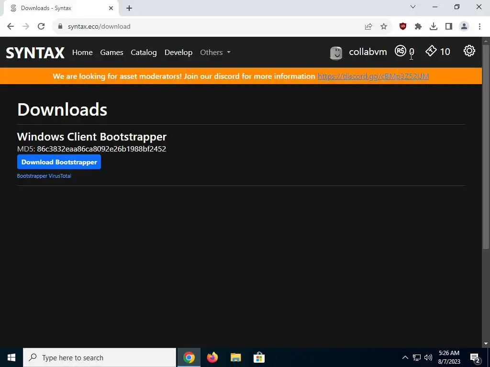Open the Extensions puzzle icon
Screen dimensions: 490x367
[x=418, y=27]
